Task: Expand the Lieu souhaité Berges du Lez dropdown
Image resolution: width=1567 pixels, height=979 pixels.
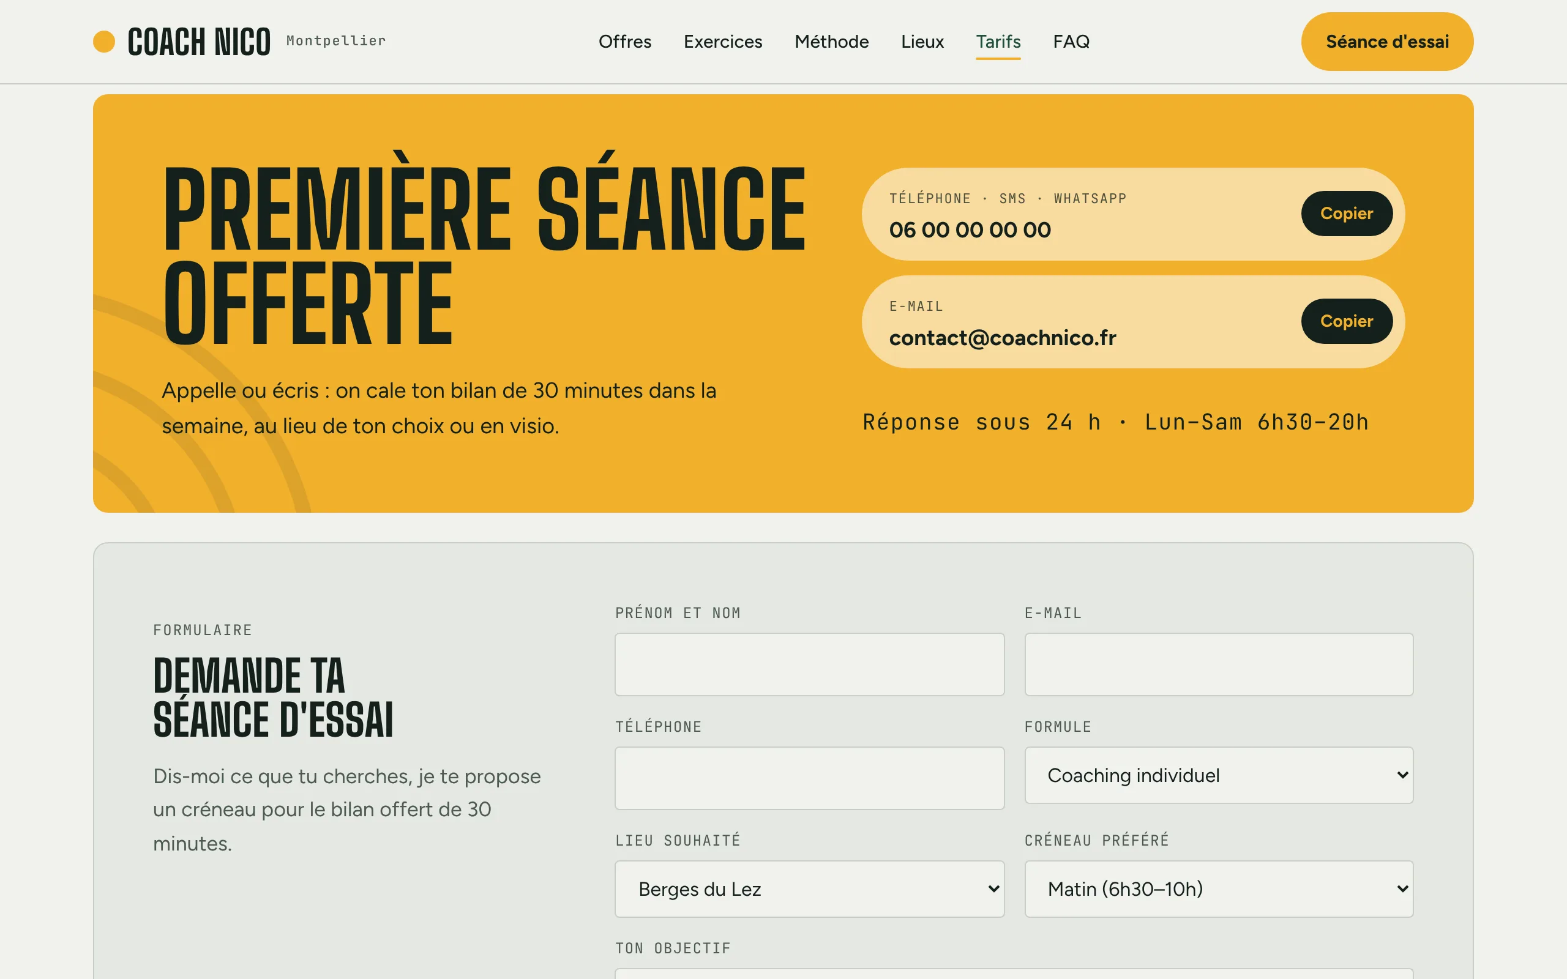Action: click(809, 888)
